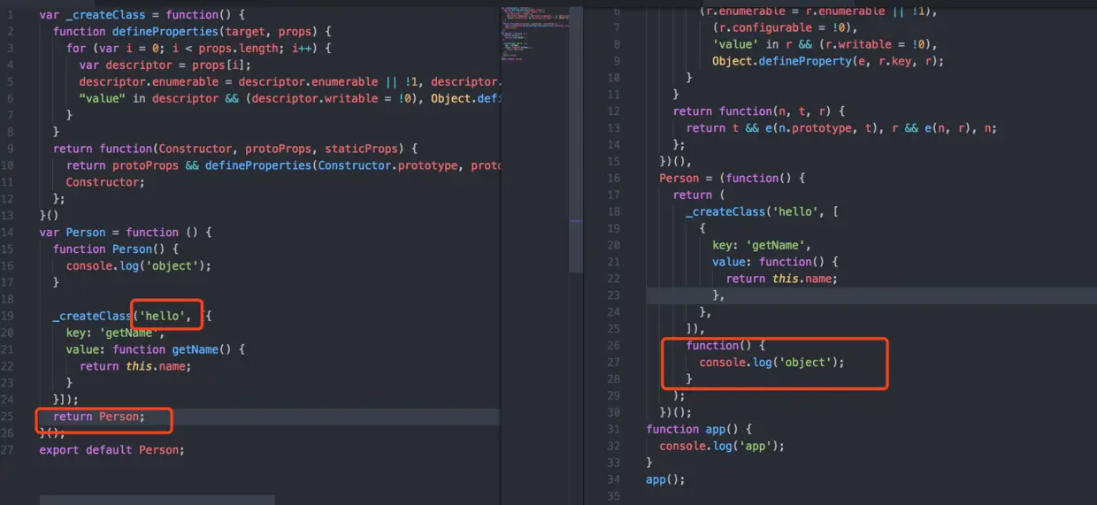The image size is (1097, 505).
Task: Click console.log('object') in the right editor
Action: pos(771,363)
